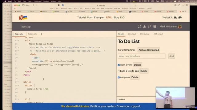This screenshot has height=110, width=197.
Task: Open the Safari Share button
Action: [179, 5]
